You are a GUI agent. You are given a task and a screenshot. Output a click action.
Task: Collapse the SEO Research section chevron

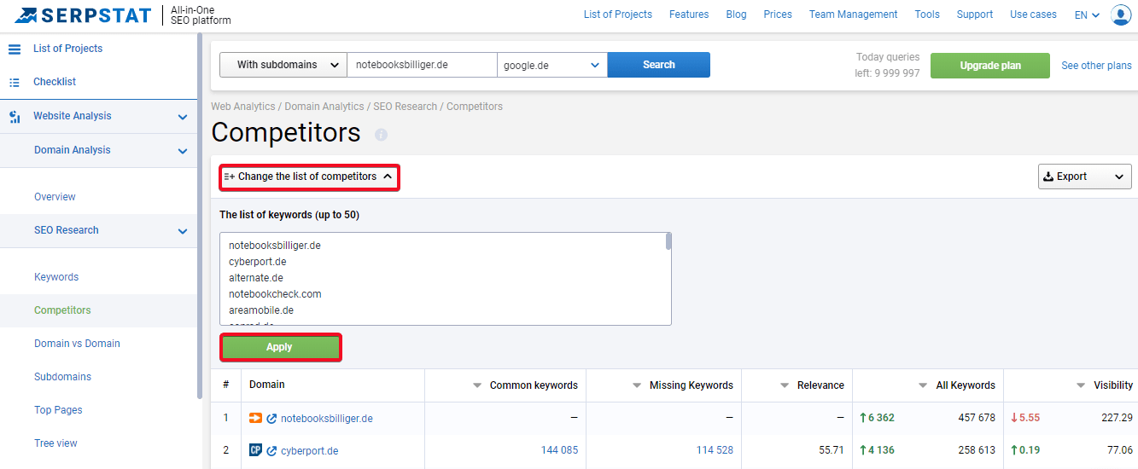click(182, 231)
